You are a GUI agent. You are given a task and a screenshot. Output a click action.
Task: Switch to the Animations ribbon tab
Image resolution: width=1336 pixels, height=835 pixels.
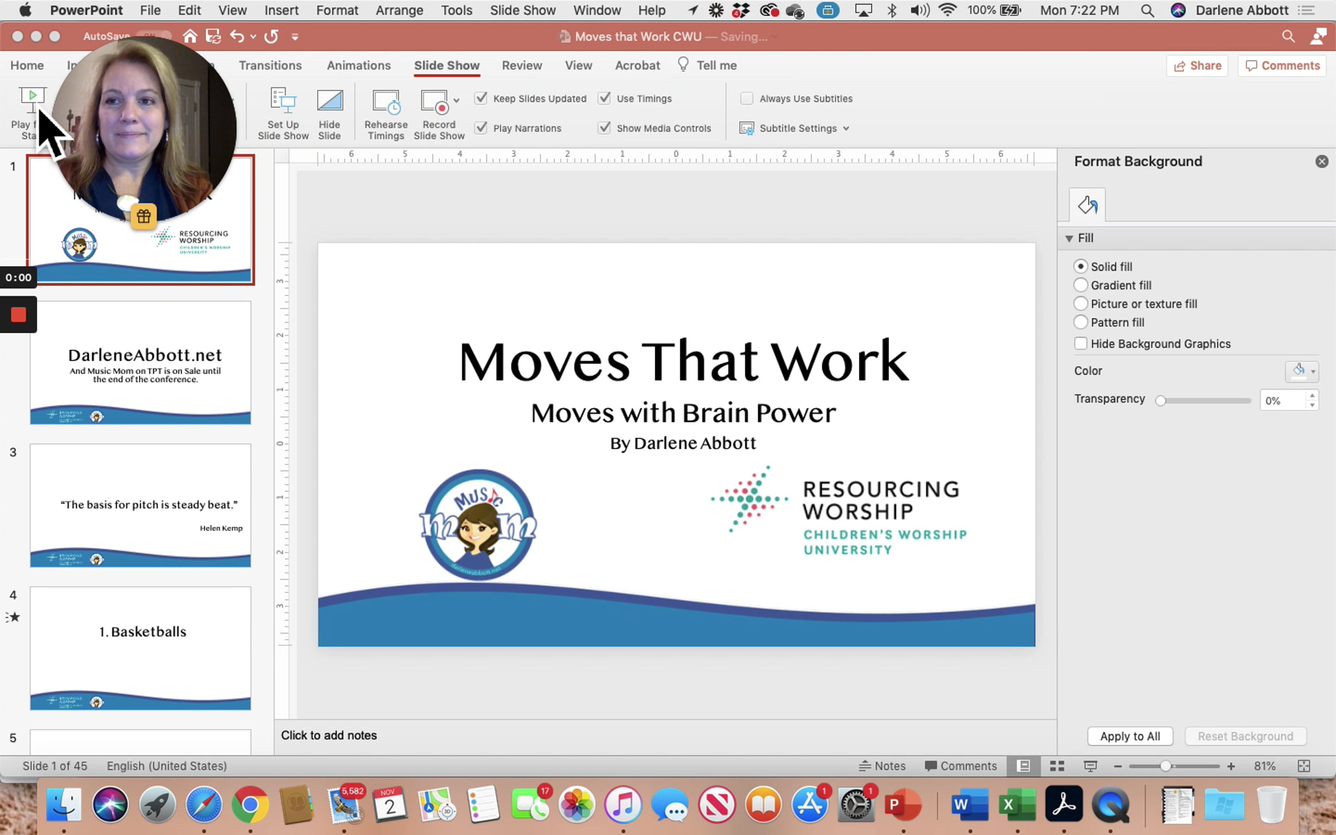[358, 66]
